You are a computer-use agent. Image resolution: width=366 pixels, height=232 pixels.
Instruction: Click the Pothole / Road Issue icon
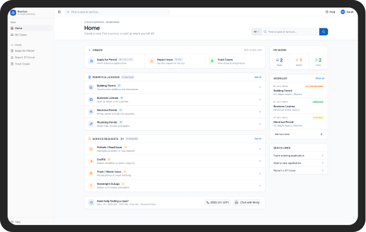click(91, 149)
